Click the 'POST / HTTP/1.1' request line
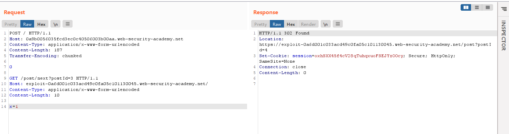Image resolution: width=509 pixels, height=134 pixels. pos(30,33)
